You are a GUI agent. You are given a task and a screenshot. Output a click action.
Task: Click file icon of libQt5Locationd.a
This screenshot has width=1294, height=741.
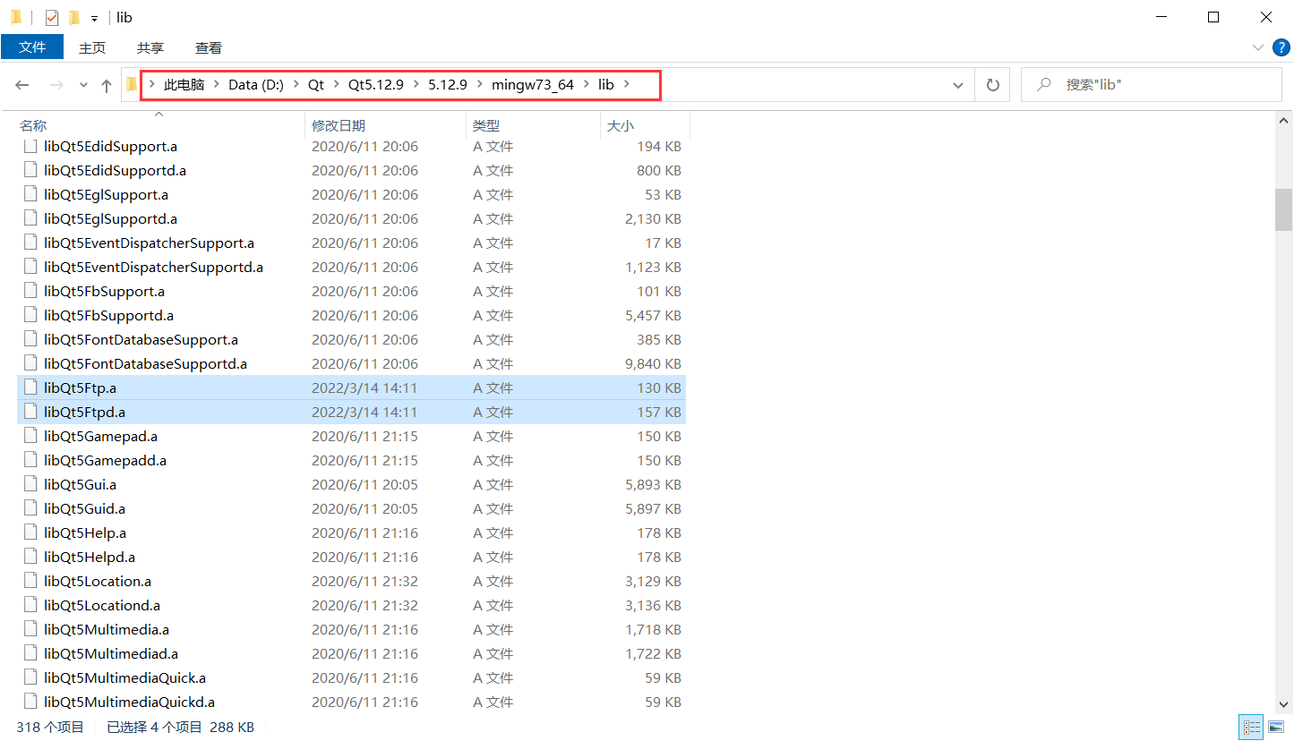coord(30,605)
